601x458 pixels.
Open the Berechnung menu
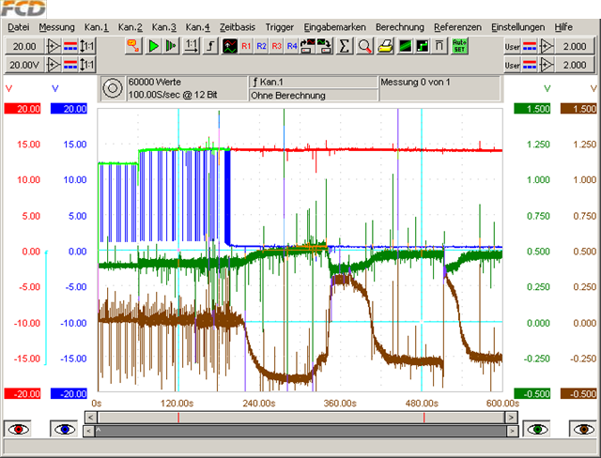(x=399, y=27)
